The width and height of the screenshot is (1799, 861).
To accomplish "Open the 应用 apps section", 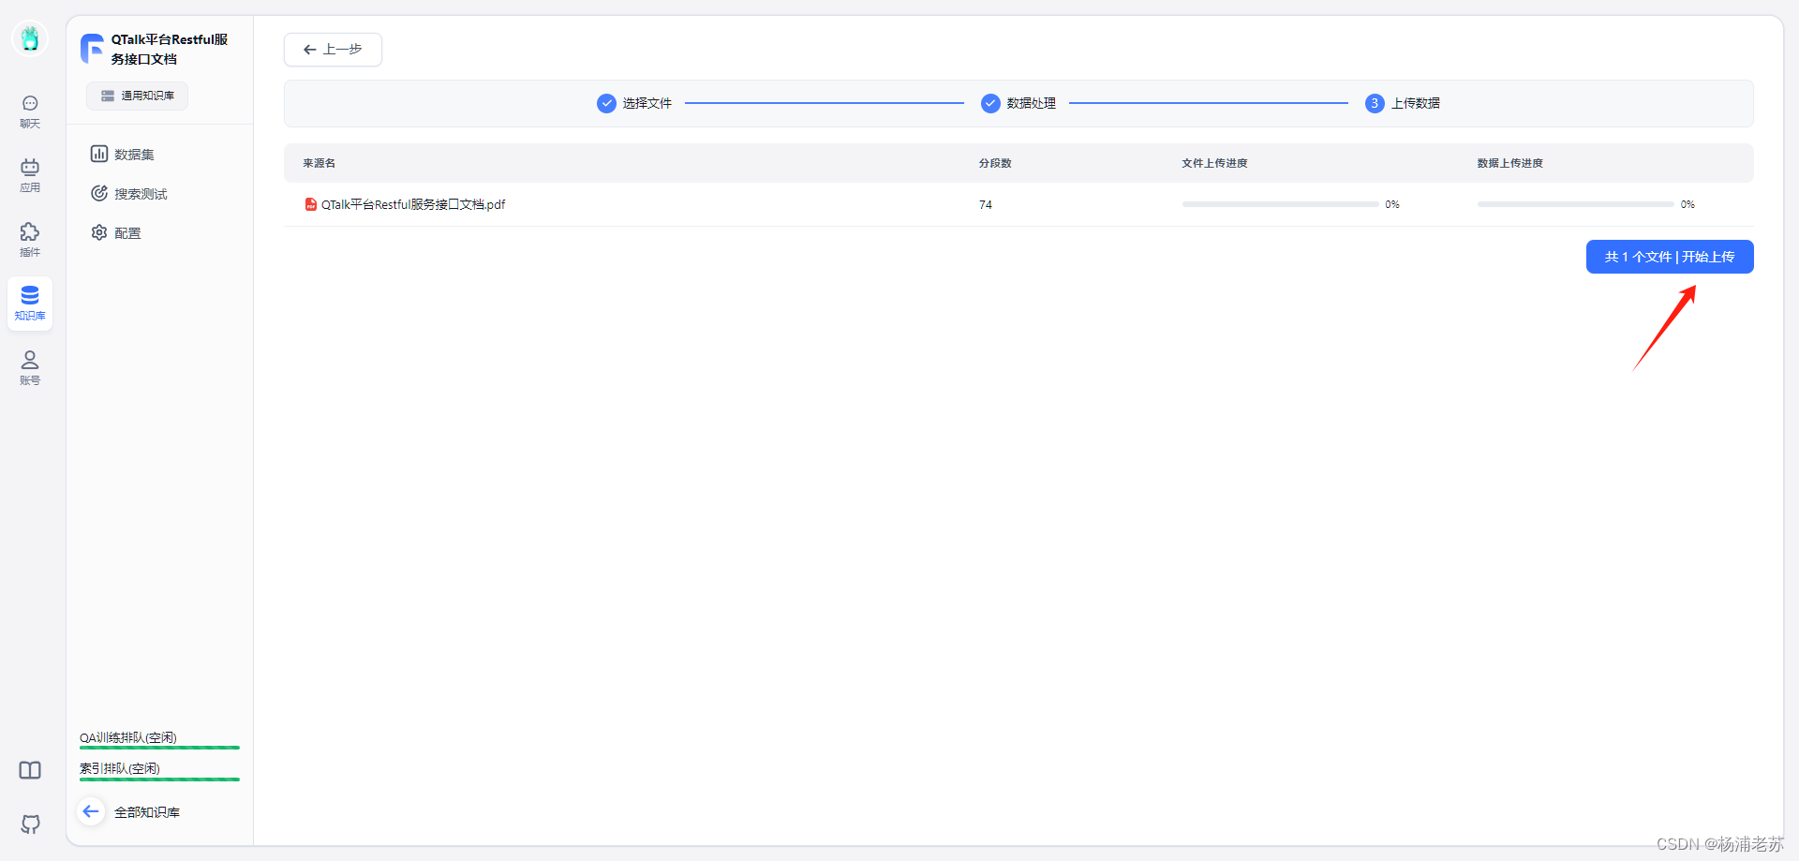I will [x=30, y=175].
